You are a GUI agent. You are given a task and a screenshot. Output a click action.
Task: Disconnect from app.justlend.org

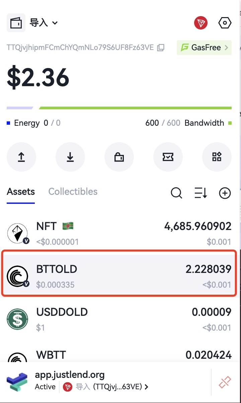225,382
